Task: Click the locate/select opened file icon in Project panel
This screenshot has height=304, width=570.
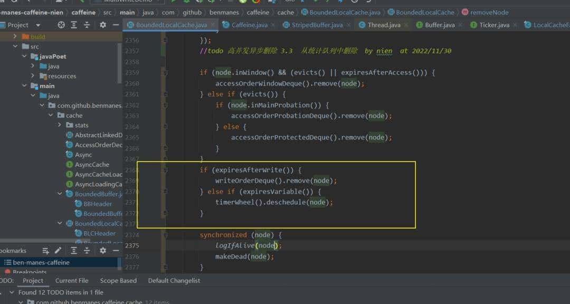Action: (61, 25)
